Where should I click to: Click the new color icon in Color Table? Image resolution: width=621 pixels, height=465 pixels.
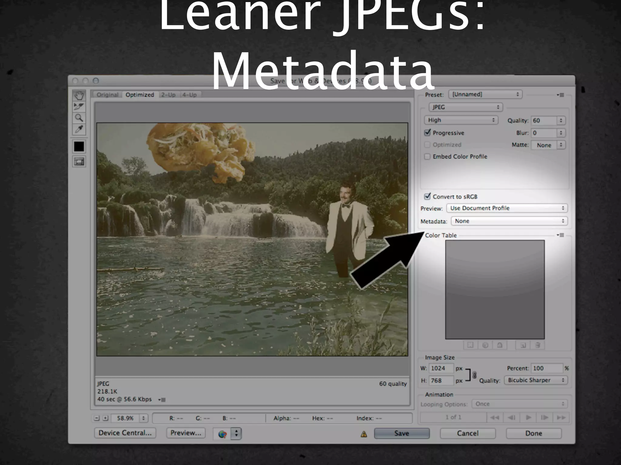click(523, 345)
